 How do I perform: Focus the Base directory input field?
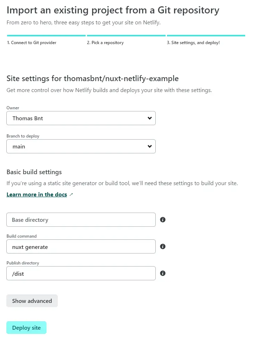[x=81, y=220]
